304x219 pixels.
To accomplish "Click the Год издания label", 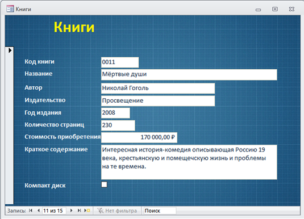I will click(43, 113).
